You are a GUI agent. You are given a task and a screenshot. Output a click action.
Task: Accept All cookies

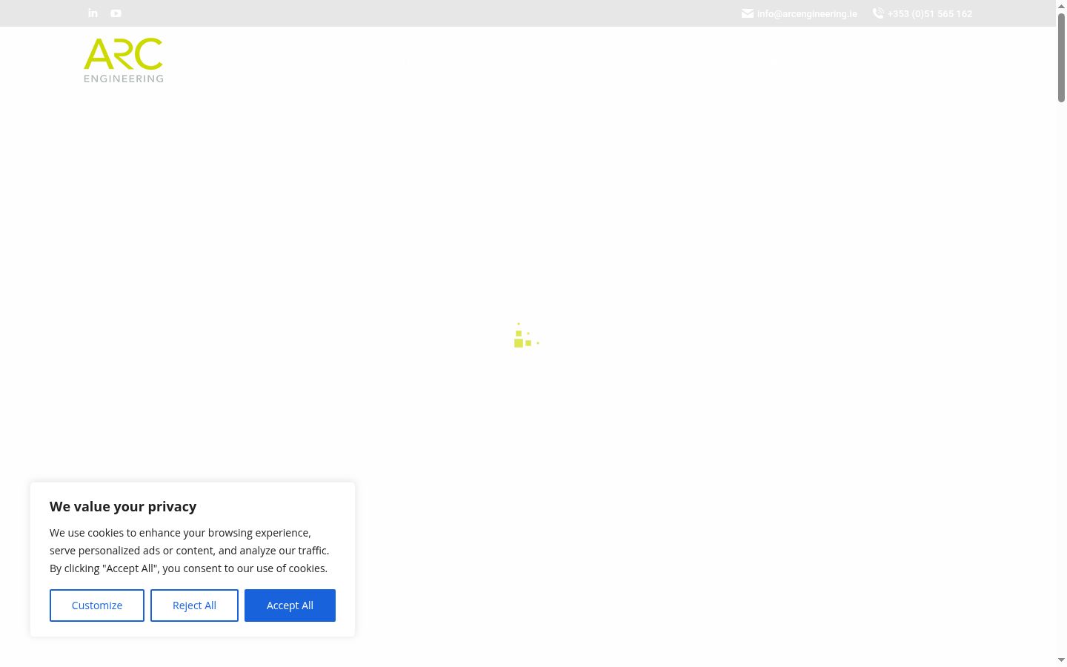(x=290, y=605)
